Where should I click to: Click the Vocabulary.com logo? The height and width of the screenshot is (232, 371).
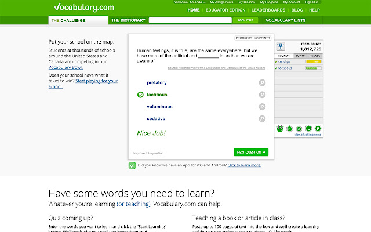84,8
